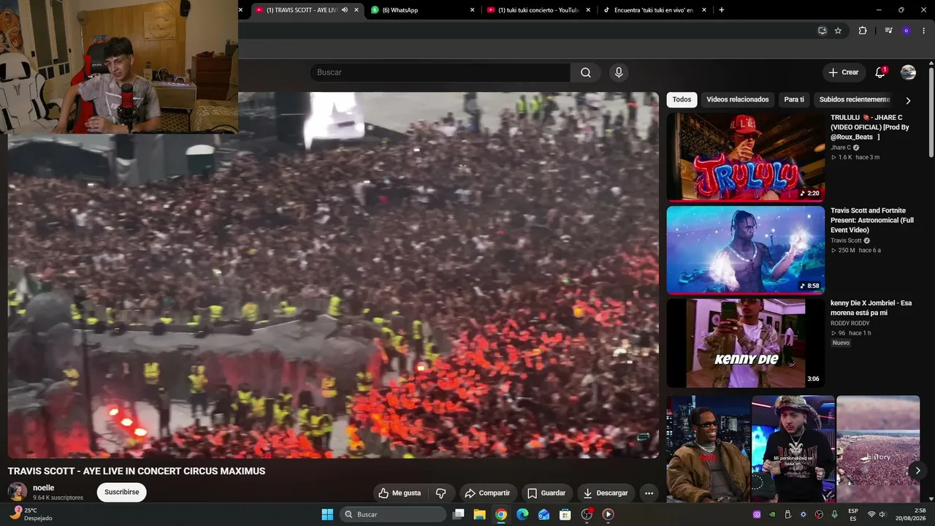Click the Suscribirse button
Viewport: 935px width, 526px height.
tap(121, 492)
